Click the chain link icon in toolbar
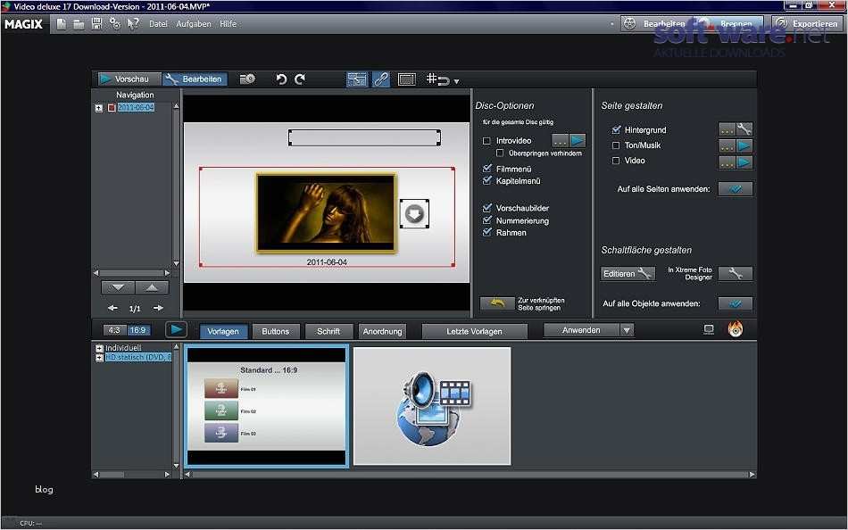848x530 pixels. point(381,79)
